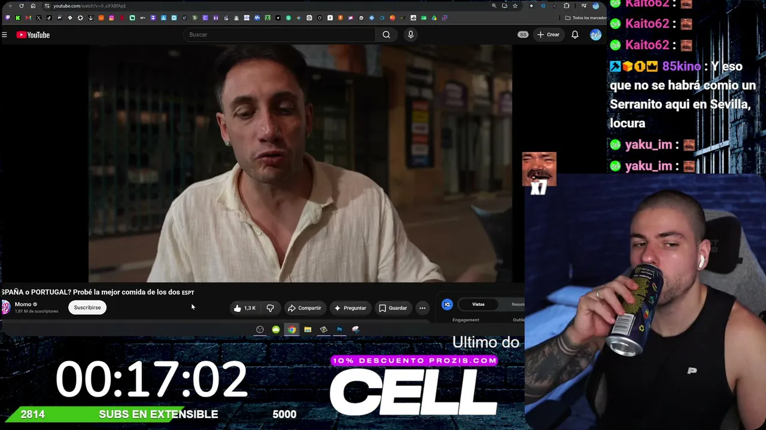Open OBS Studio from the taskbar

click(x=260, y=330)
